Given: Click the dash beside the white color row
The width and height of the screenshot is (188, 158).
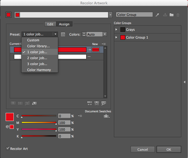Looking at the screenshot, I should point(89,56).
